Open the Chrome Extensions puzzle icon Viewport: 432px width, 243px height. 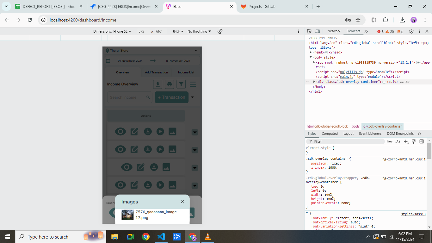coord(385,20)
